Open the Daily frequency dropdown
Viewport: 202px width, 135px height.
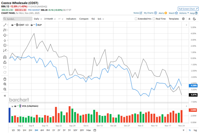38,19
